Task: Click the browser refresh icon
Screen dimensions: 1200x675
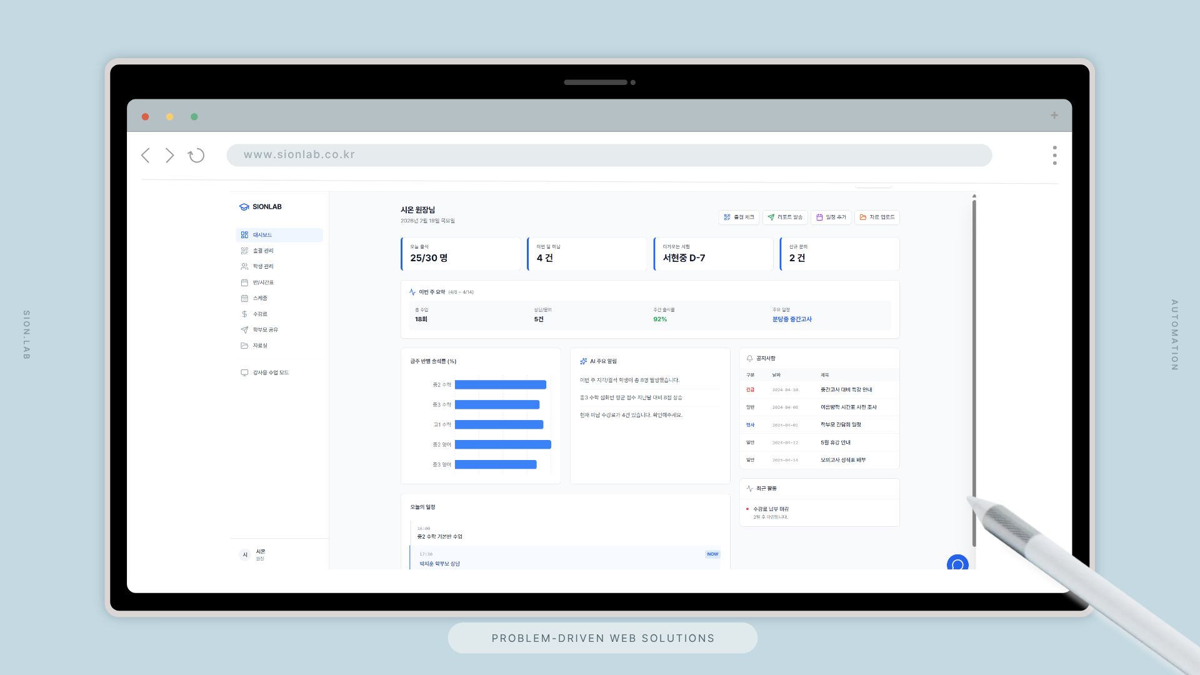Action: click(196, 156)
